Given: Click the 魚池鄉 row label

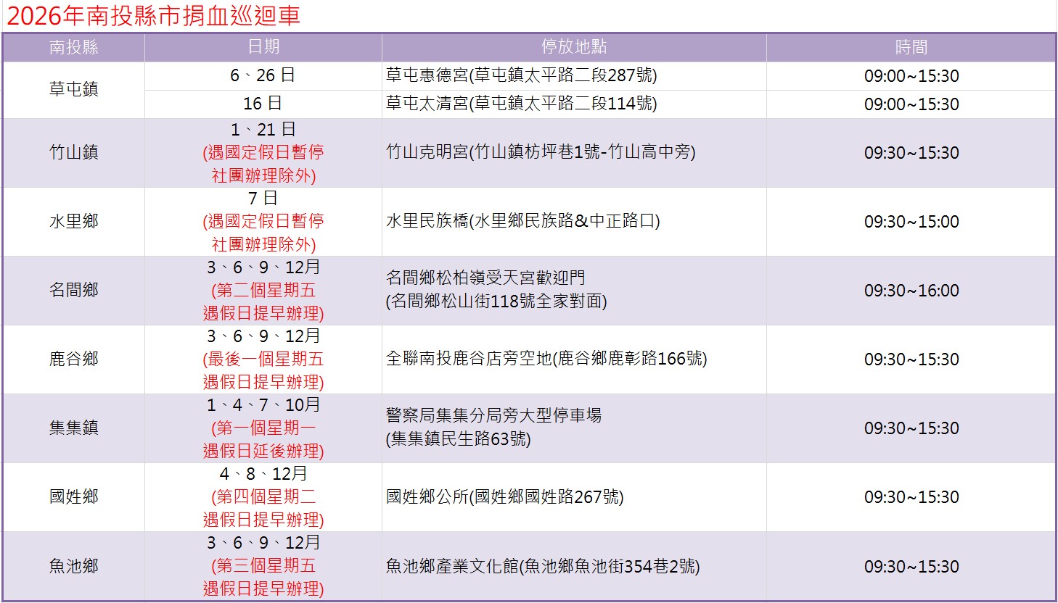Looking at the screenshot, I should [x=75, y=566].
